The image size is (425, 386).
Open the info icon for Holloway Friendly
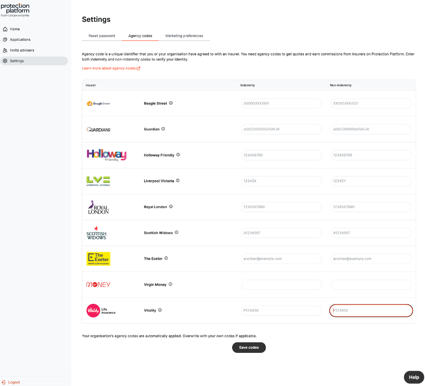(178, 155)
